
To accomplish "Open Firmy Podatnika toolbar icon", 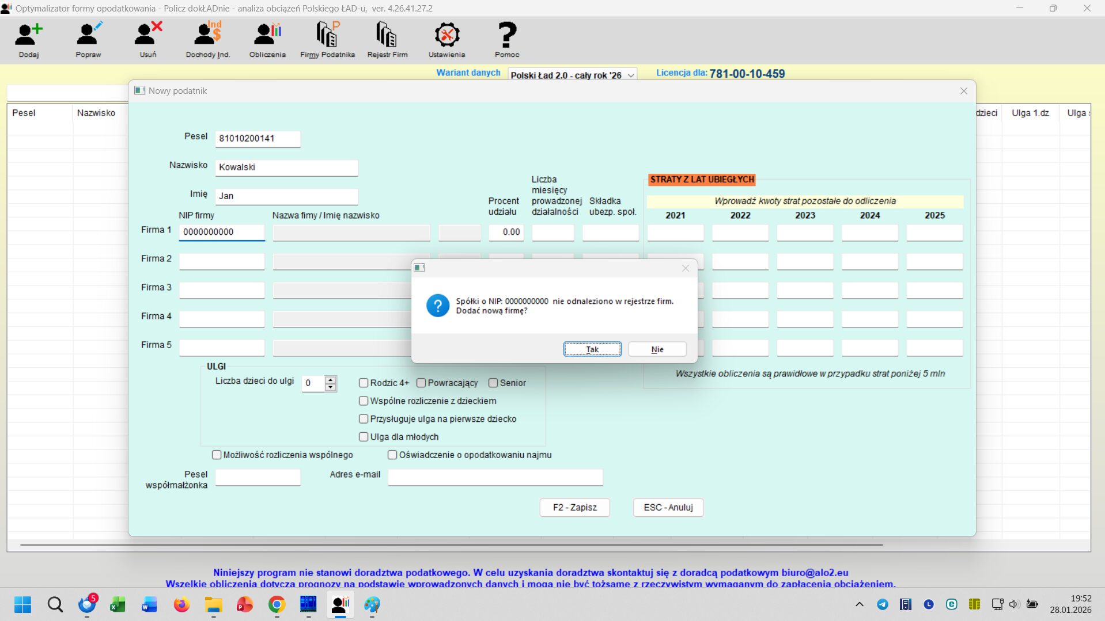I will pyautogui.click(x=327, y=35).
